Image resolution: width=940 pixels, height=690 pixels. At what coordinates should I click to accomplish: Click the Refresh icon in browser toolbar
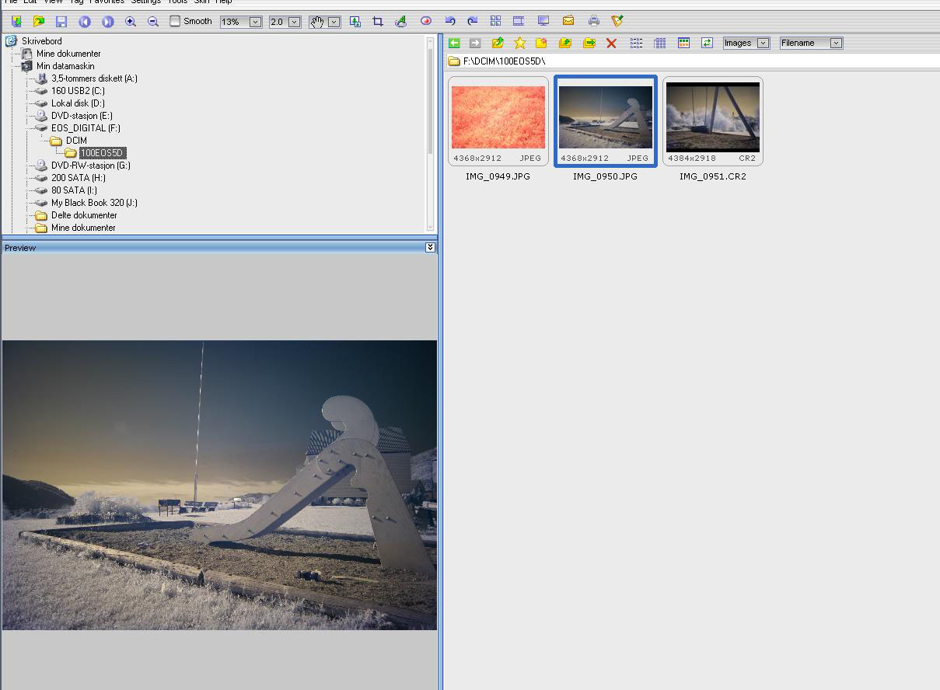707,43
